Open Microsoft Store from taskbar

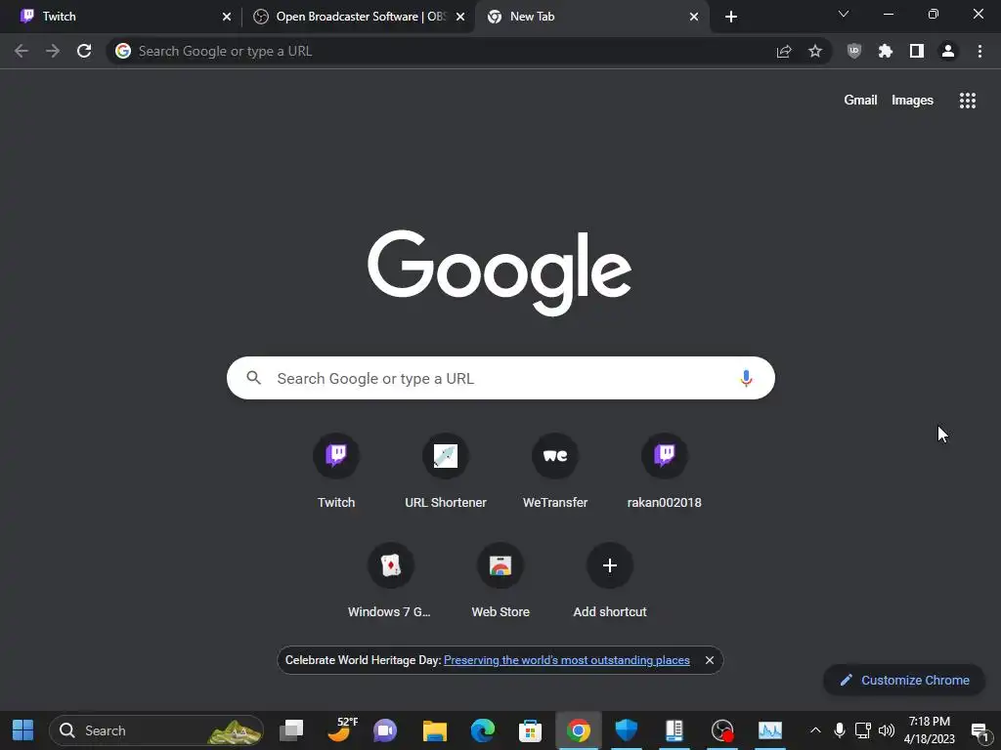pyautogui.click(x=530, y=730)
